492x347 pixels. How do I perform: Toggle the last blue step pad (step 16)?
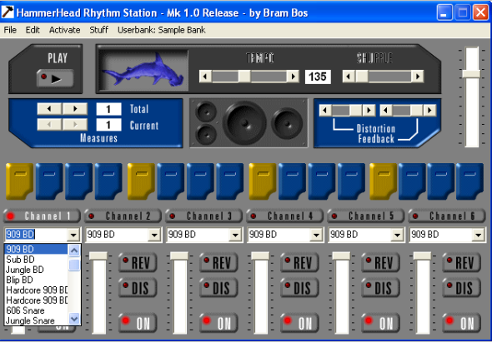(x=469, y=181)
